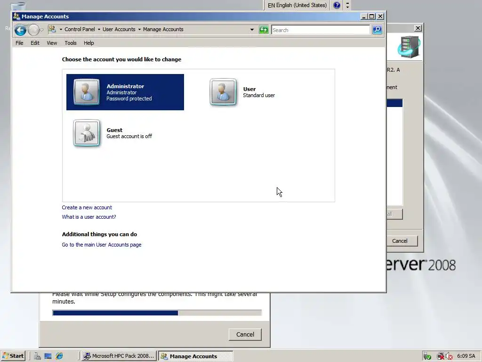Click the Manage Accounts title bar icon
The width and height of the screenshot is (482, 362).
click(x=16, y=16)
